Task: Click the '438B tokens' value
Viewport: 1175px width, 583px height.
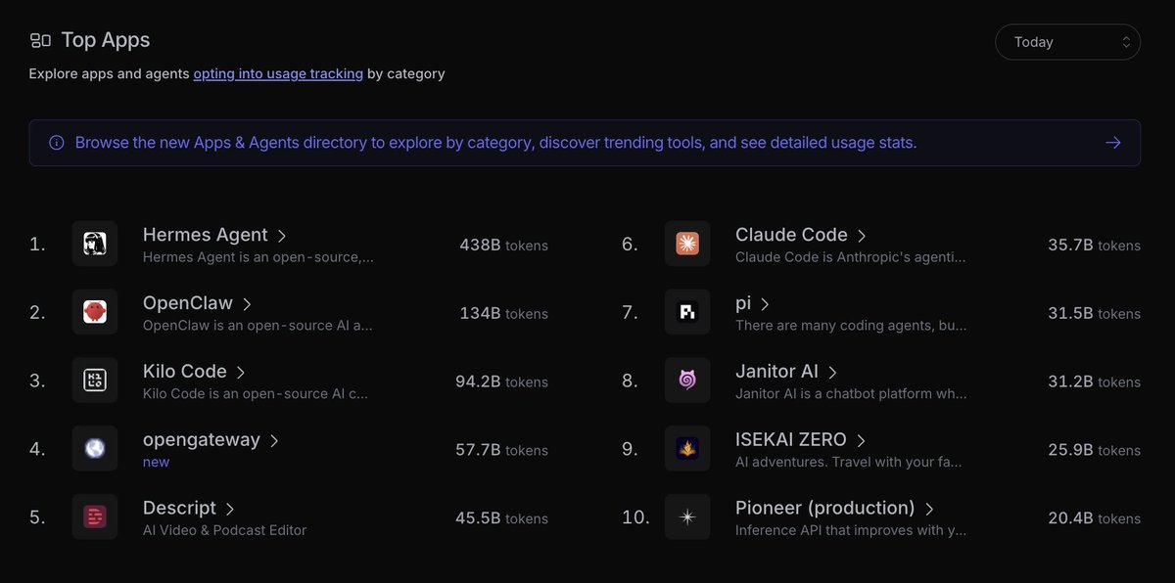Action: tap(503, 246)
